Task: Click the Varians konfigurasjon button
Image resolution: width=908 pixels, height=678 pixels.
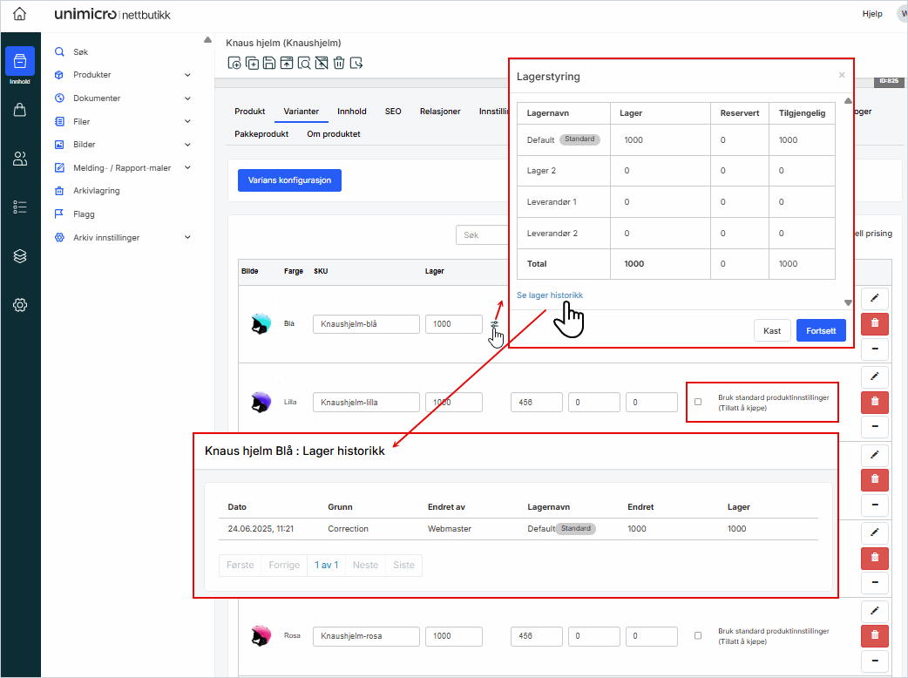Action: 289,180
